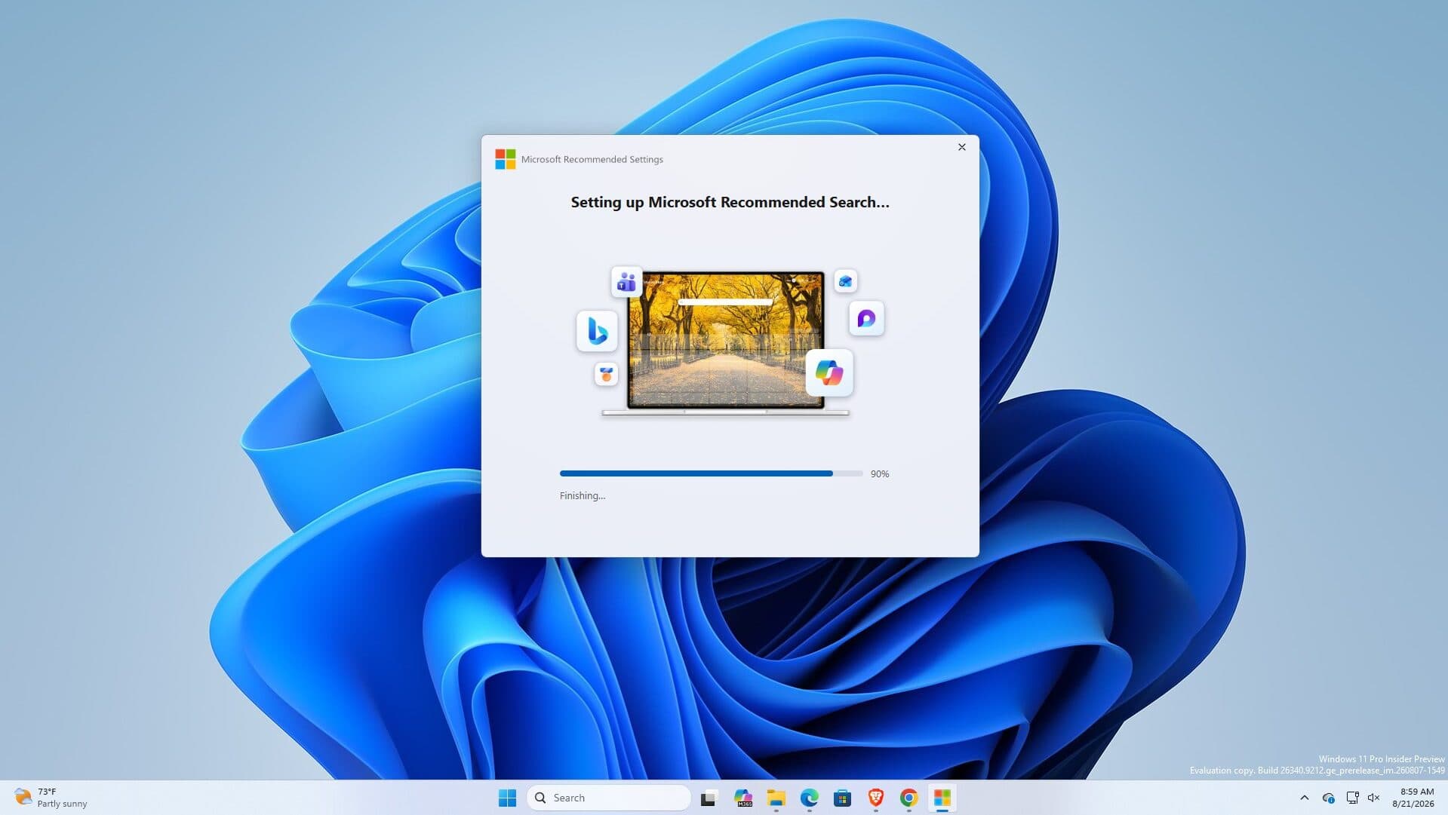Open Microsoft Store from the taskbar
Viewport: 1448px width, 815px height.
pyautogui.click(x=843, y=798)
